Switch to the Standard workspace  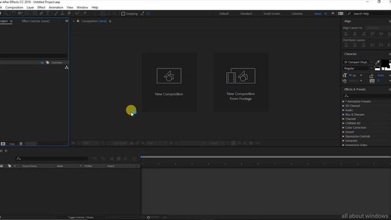coord(246,13)
